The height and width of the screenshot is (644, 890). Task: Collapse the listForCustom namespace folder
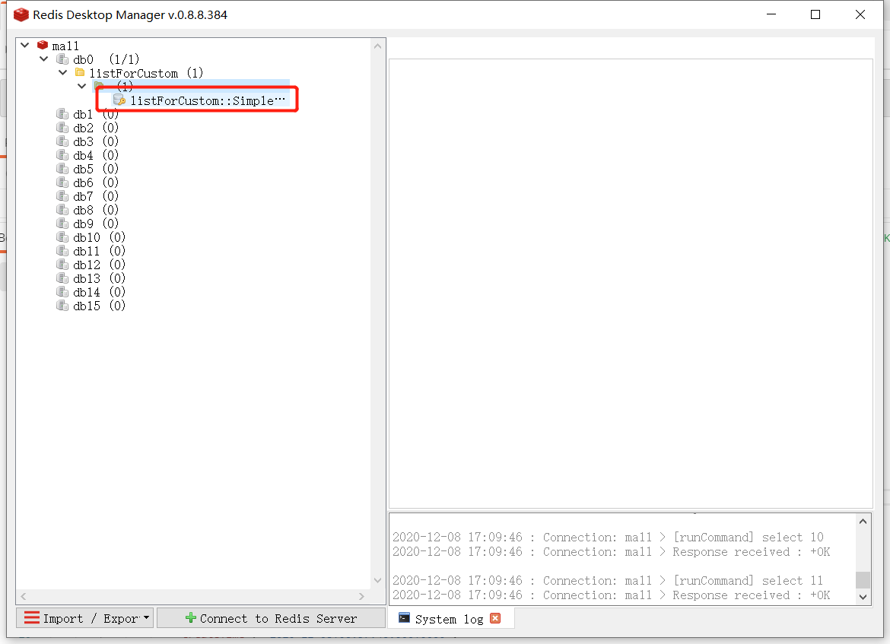click(63, 73)
